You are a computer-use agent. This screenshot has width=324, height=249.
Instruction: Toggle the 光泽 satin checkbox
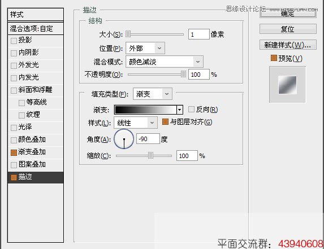[x=14, y=128]
